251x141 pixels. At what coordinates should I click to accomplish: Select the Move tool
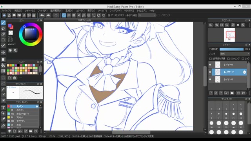(x=3, y=52)
